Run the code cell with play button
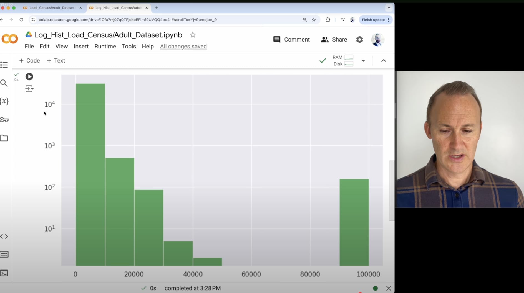Screen dimensions: 524x293 tap(29, 76)
